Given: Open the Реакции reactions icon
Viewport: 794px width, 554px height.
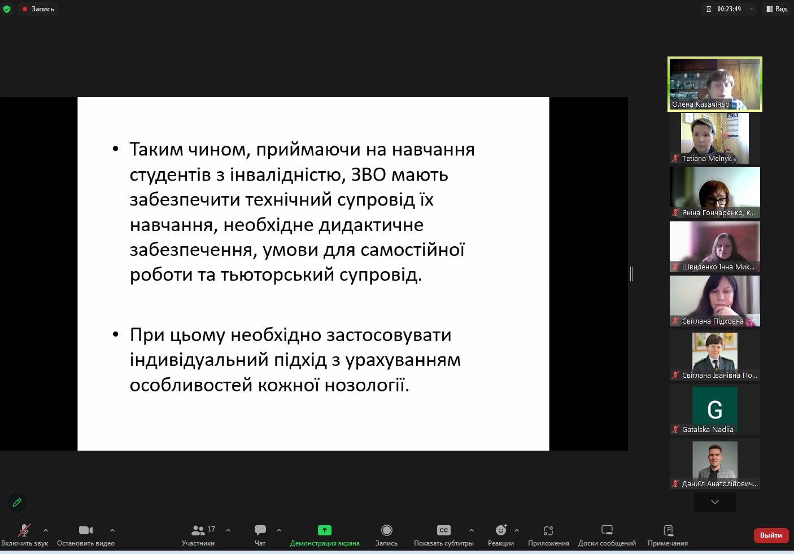Looking at the screenshot, I should click(x=501, y=530).
